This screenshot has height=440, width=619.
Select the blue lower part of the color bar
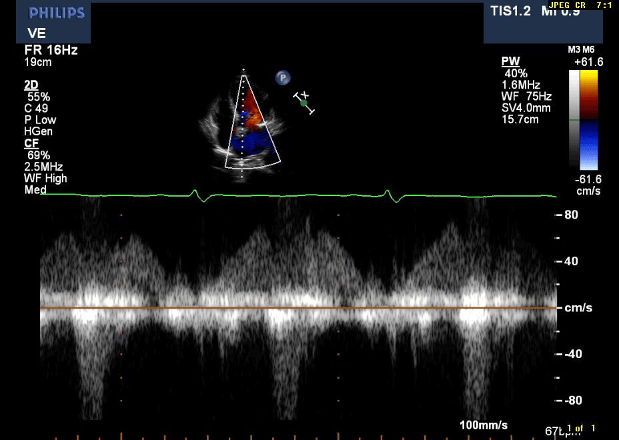pyautogui.click(x=589, y=143)
